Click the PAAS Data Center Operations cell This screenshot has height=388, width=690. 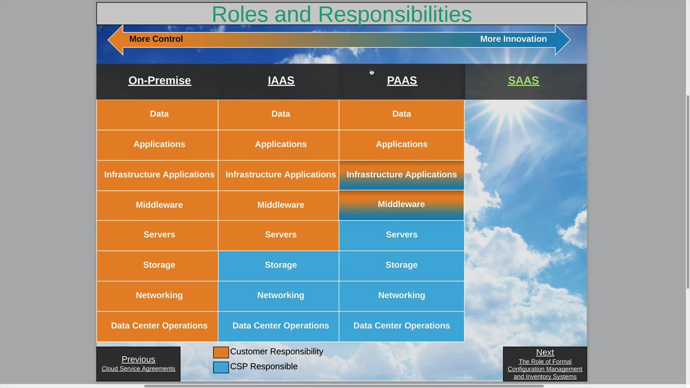(x=402, y=326)
